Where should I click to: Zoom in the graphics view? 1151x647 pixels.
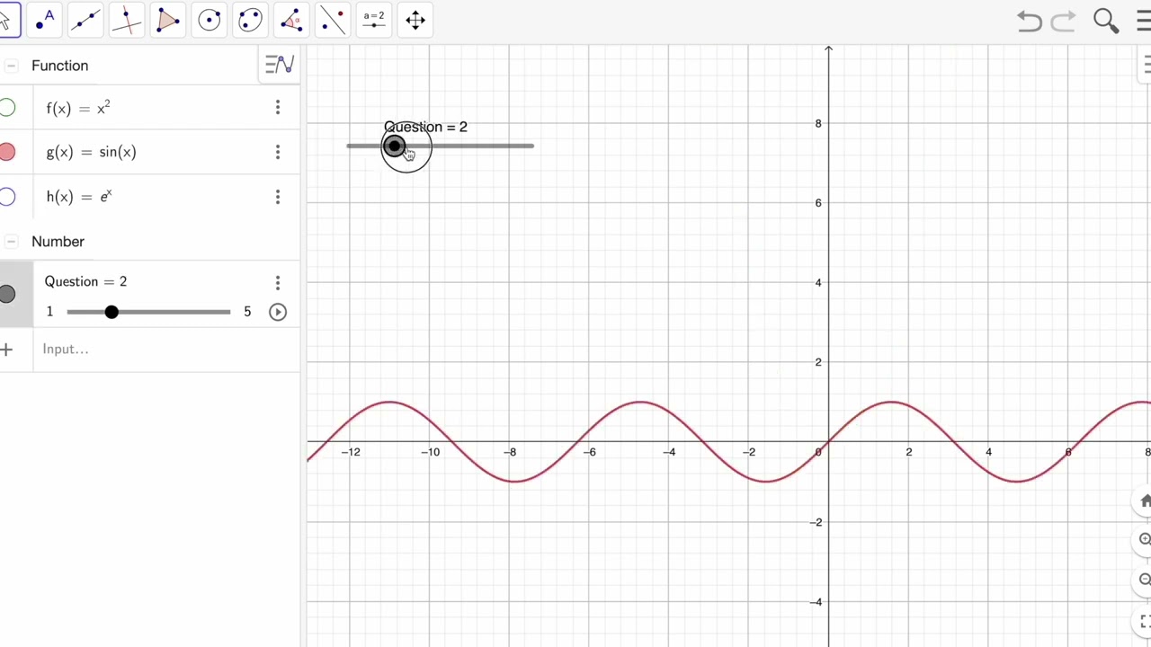coord(1144,539)
